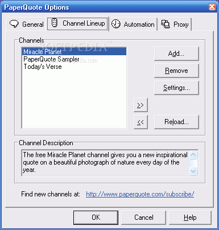
Task: Open the paperquote.com/subscribe link
Action: pos(140,194)
